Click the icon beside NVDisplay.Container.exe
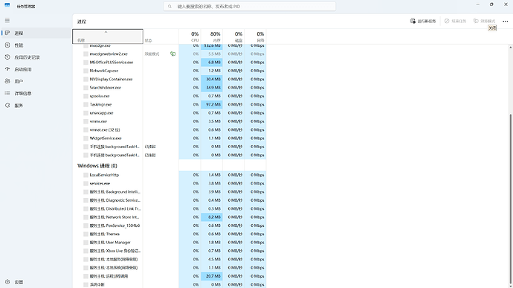The image size is (513, 288). [85, 80]
